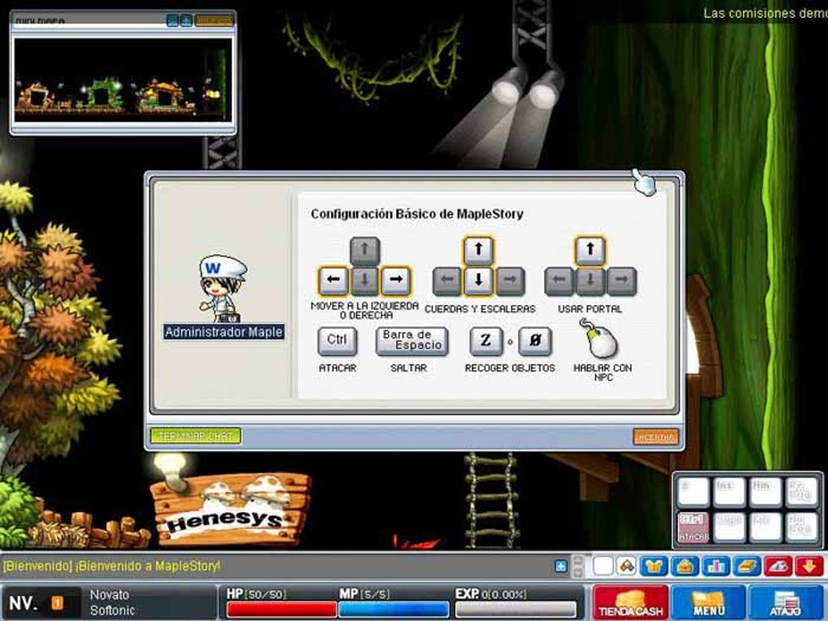Viewport: 828px width, 621px height.
Task: Click the ATACAR label in dialog
Action: pyautogui.click(x=338, y=368)
